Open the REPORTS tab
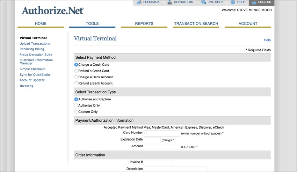 [x=144, y=24]
